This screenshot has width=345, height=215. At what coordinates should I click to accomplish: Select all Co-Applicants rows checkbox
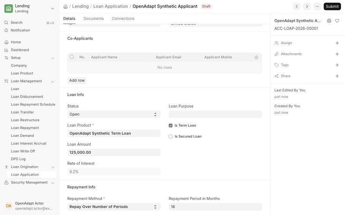click(72, 57)
